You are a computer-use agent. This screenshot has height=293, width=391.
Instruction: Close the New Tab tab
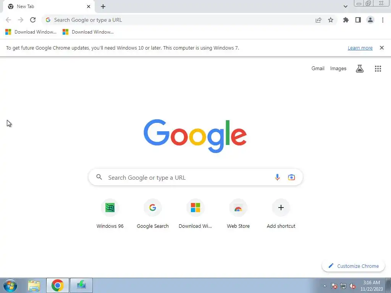(x=89, y=6)
